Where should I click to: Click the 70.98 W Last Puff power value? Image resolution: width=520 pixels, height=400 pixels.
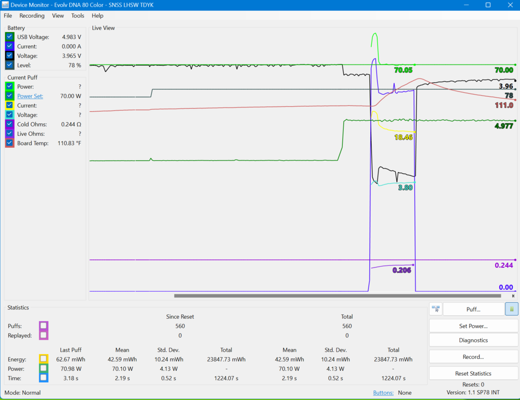[71, 368]
